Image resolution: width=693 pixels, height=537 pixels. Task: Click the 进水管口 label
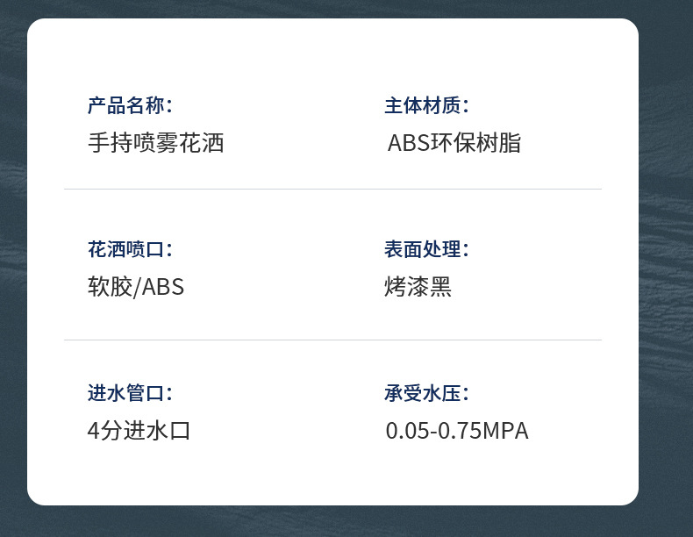(130, 393)
